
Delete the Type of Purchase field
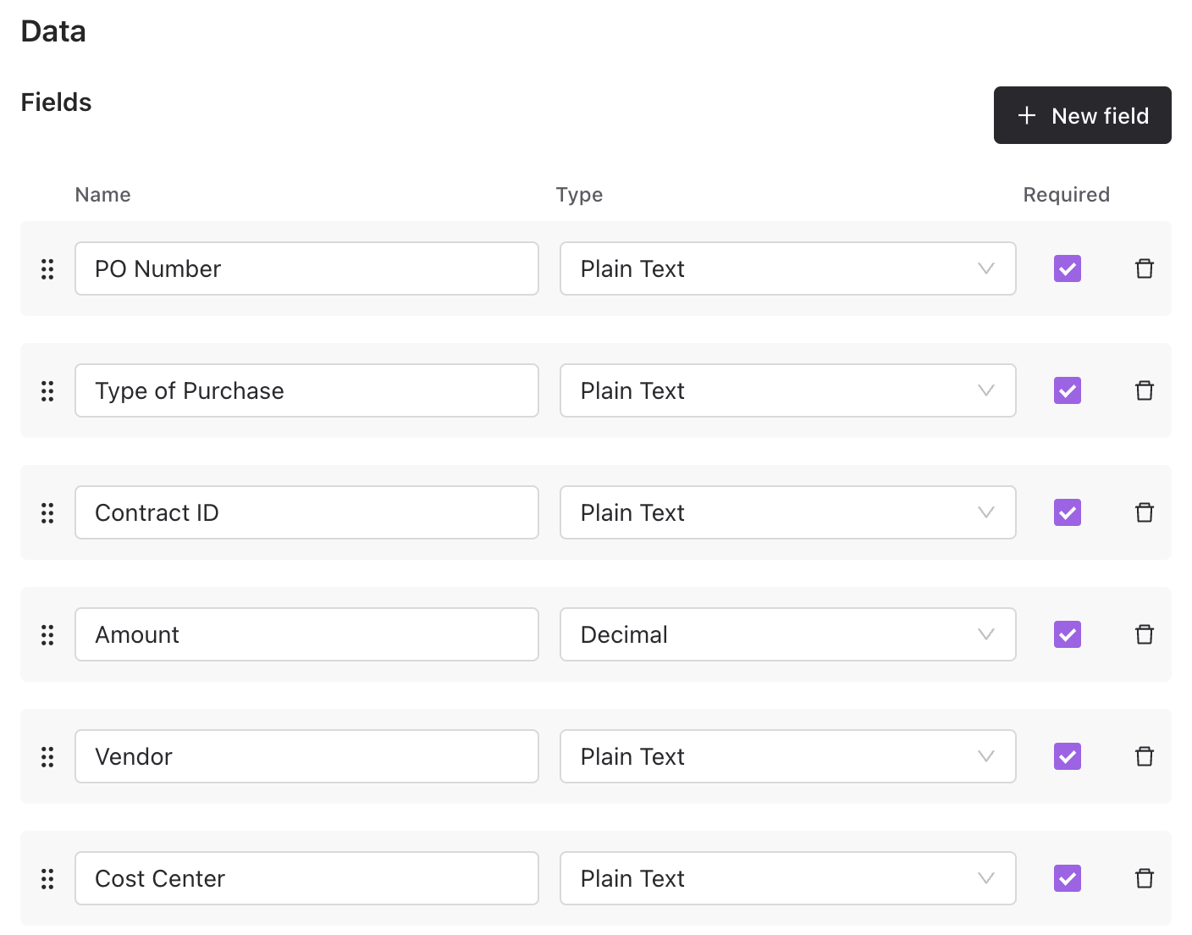(1144, 390)
